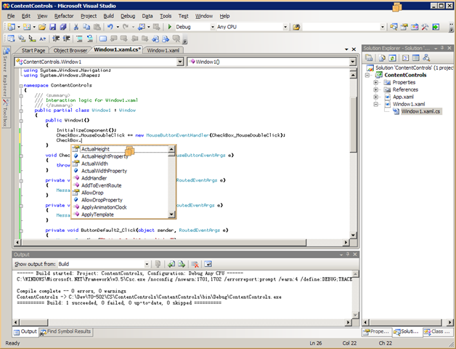Start debugging with the green play icon
The width and height of the screenshot is (456, 349).
[x=169, y=27]
